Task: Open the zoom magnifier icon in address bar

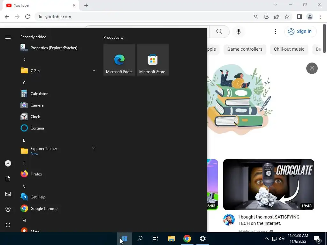Action: 256,17
